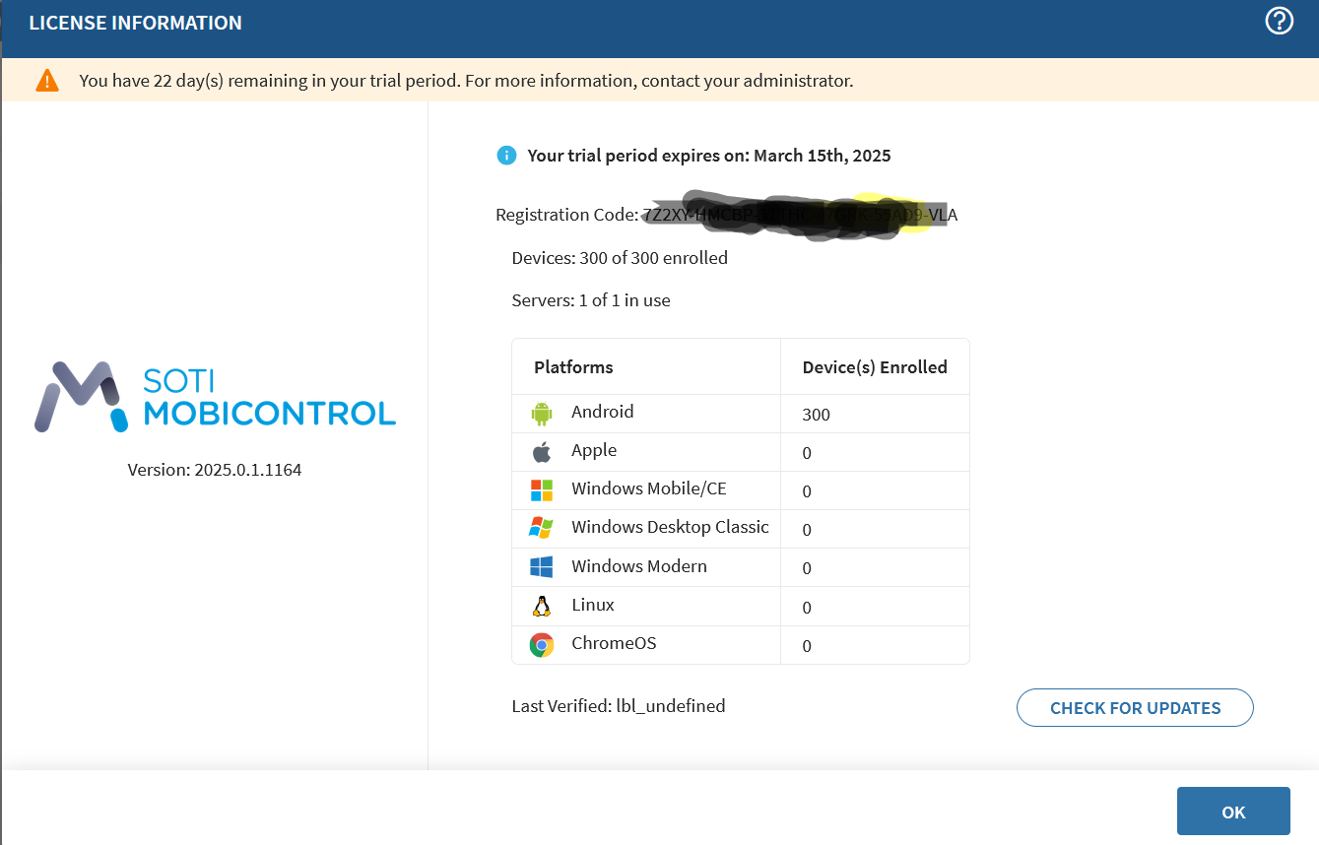The width and height of the screenshot is (1319, 845).
Task: Click the blue Windows Modern icon
Action: click(541, 567)
